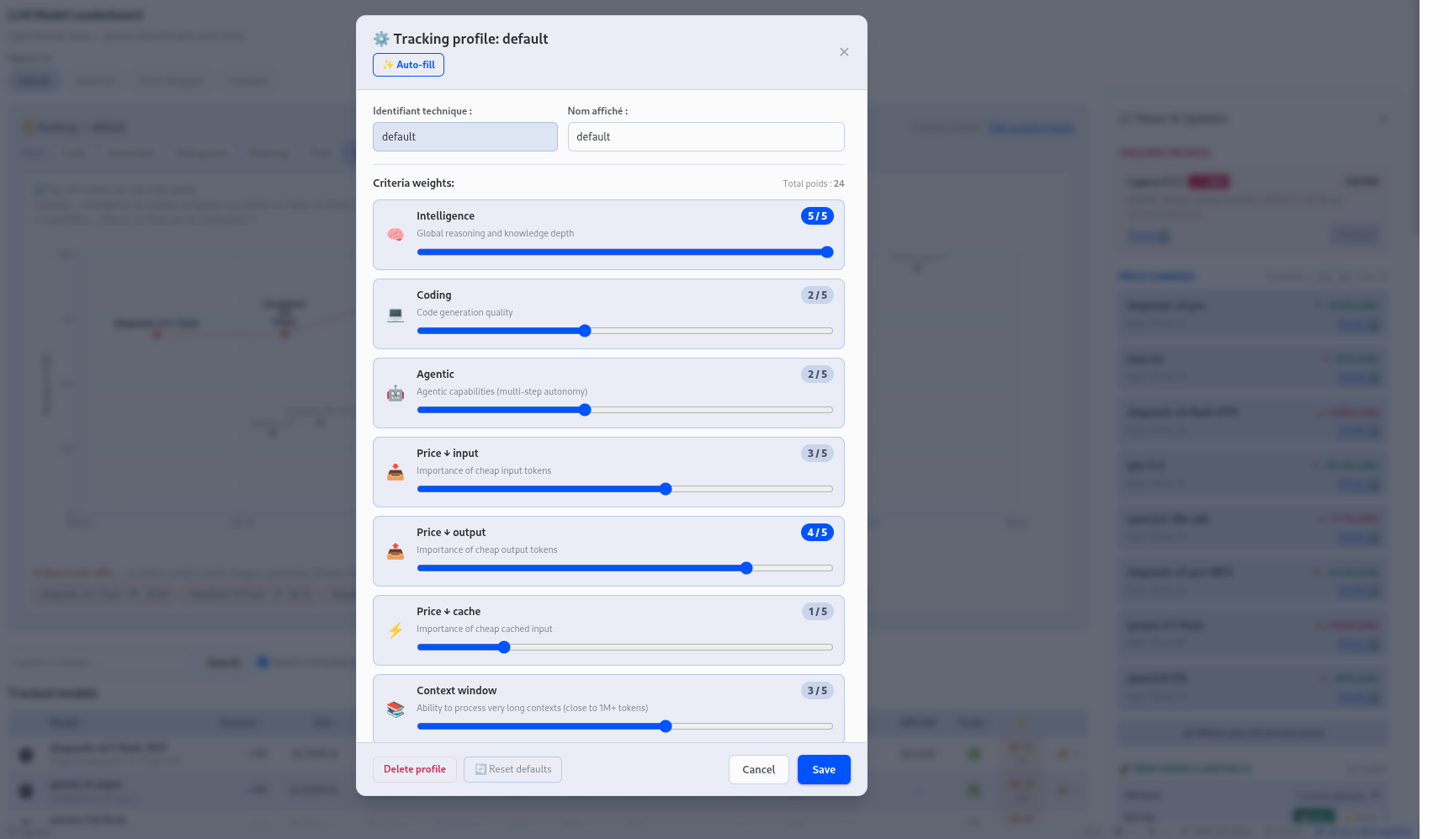The width and height of the screenshot is (1449, 839).
Task: Click the robot icon for Agentic
Action: point(395,393)
